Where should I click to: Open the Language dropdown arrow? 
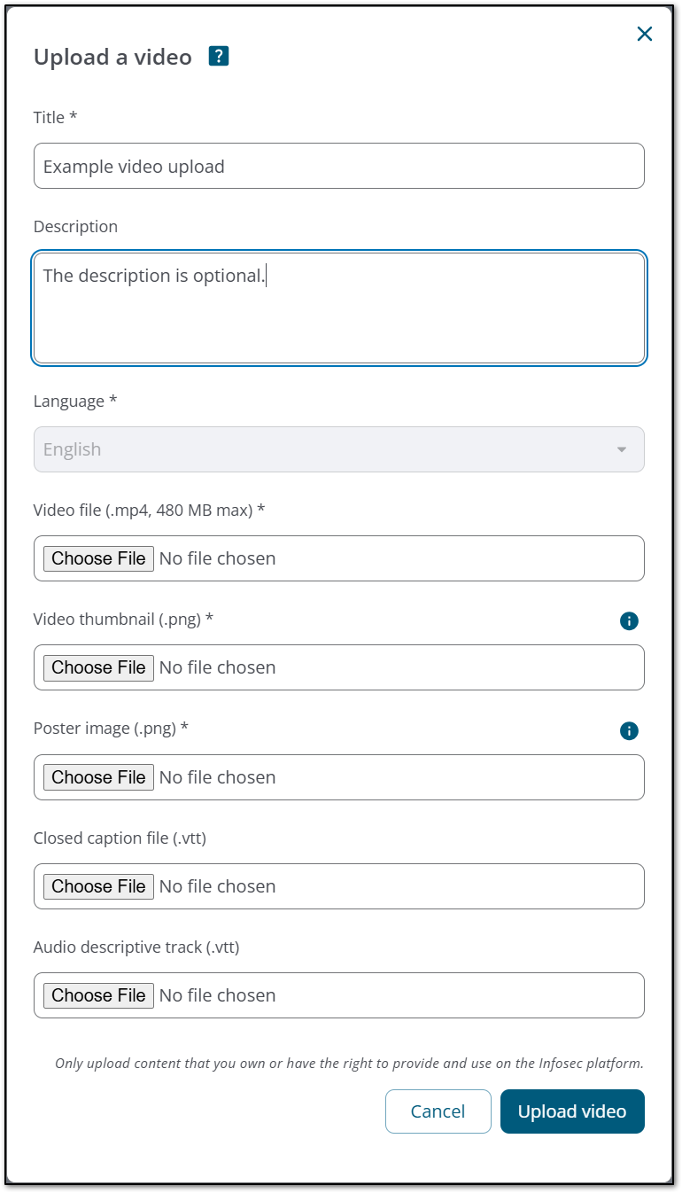(x=623, y=449)
